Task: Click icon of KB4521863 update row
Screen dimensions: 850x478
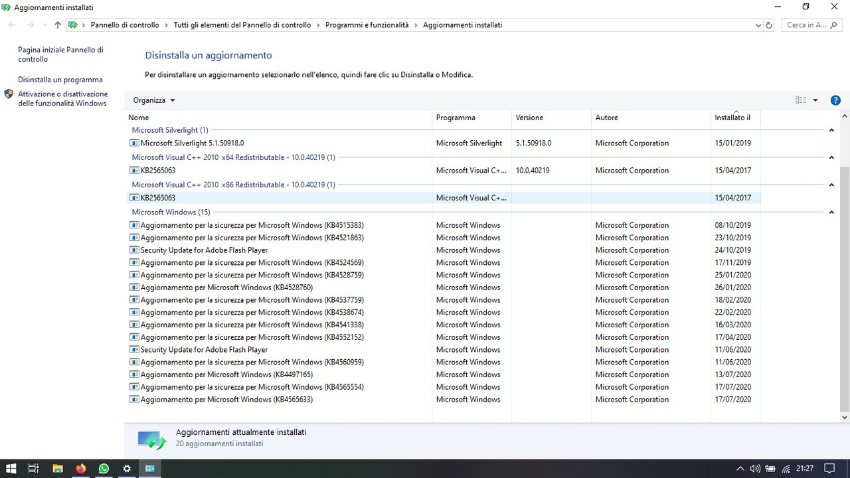Action: tap(134, 238)
